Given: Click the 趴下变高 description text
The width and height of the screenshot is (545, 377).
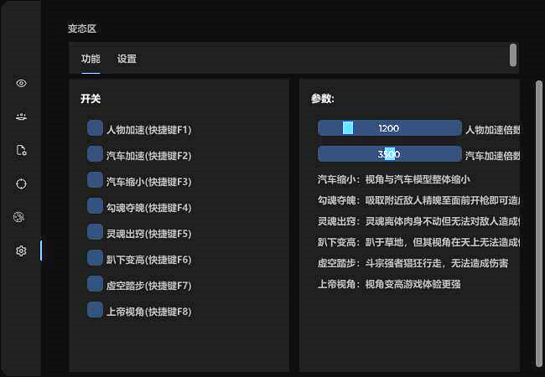Looking at the screenshot, I should (418, 242).
